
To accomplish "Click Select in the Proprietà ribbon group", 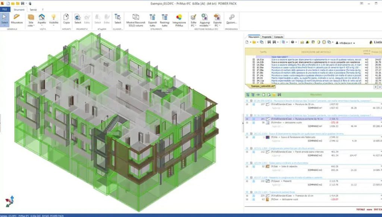I will coord(78,19).
